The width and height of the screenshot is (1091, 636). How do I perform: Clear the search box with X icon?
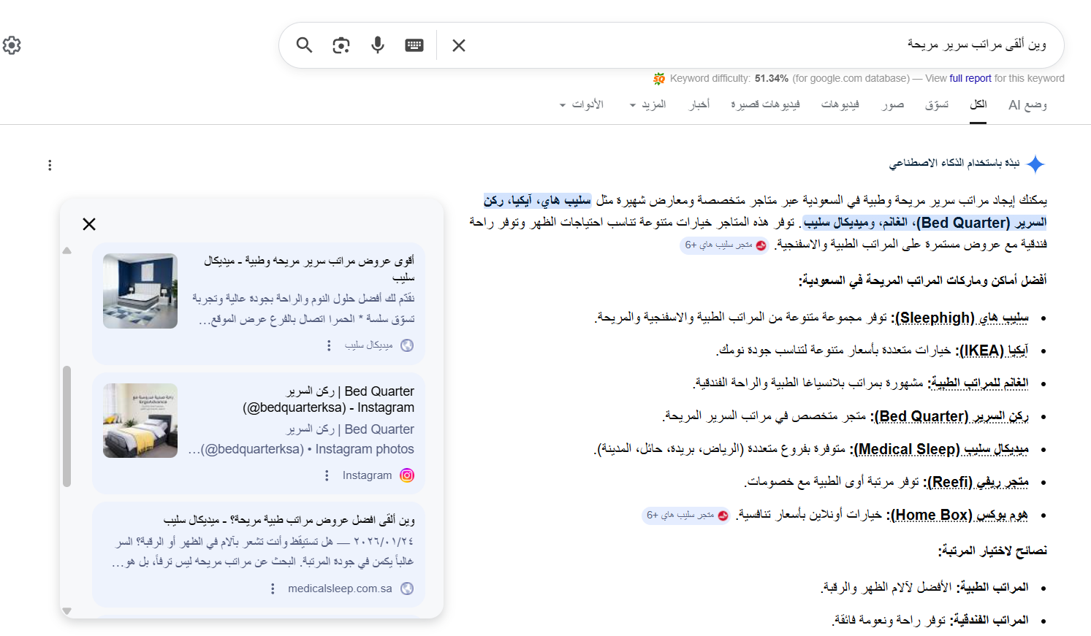pos(459,45)
